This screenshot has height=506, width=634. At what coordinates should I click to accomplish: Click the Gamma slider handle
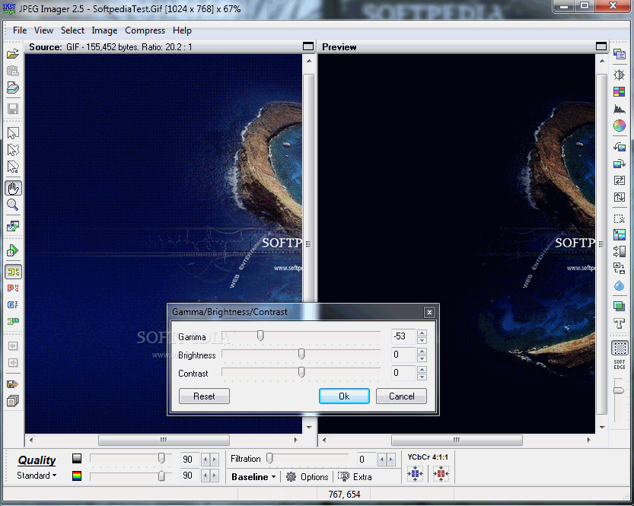pyautogui.click(x=261, y=336)
